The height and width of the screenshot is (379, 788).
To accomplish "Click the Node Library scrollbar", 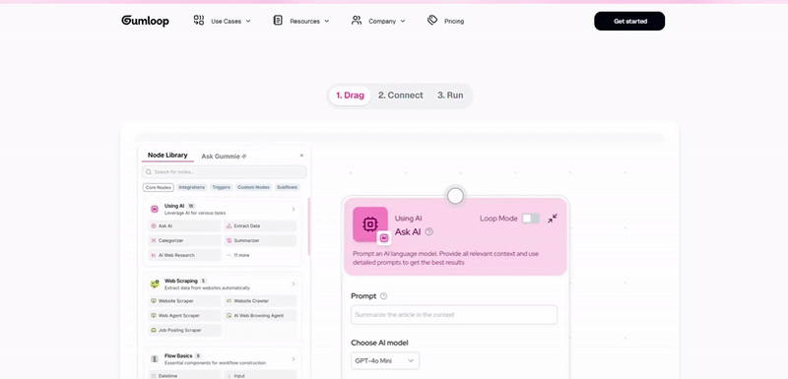I will (x=309, y=225).
